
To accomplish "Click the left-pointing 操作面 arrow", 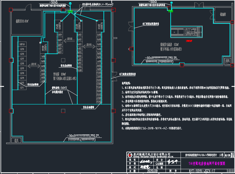I will coord(69,40).
